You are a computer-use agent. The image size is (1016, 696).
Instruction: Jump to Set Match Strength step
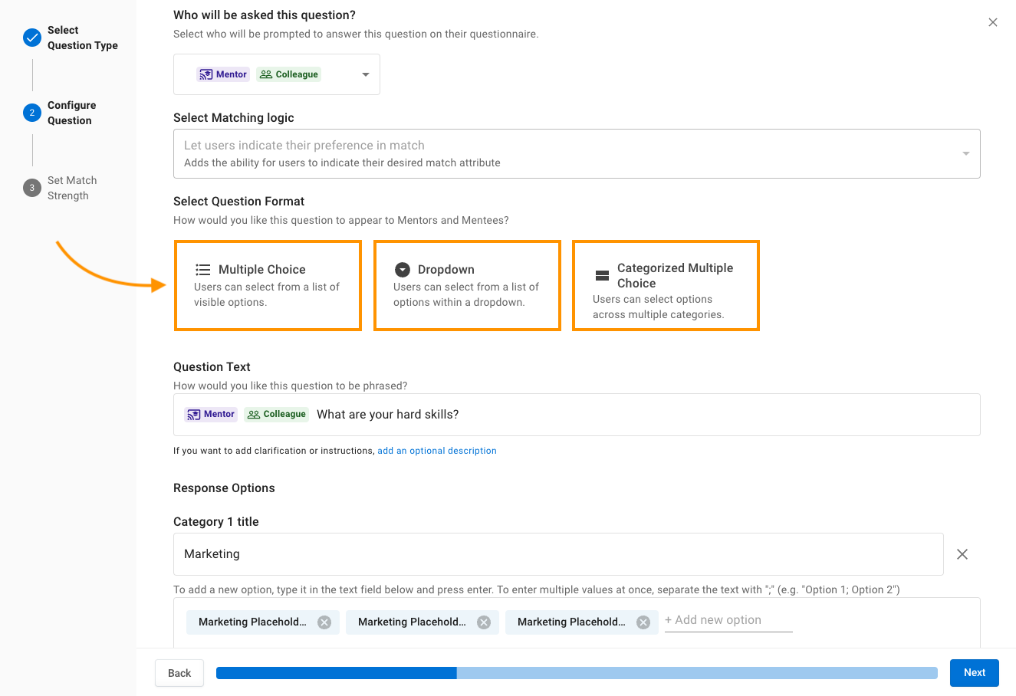[x=71, y=188]
